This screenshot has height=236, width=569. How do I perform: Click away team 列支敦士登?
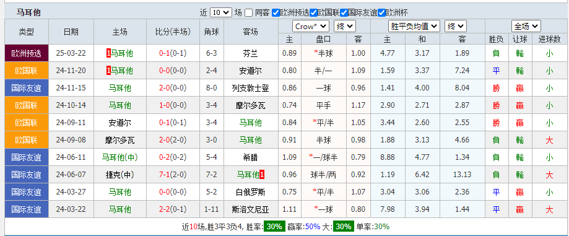pos(250,88)
